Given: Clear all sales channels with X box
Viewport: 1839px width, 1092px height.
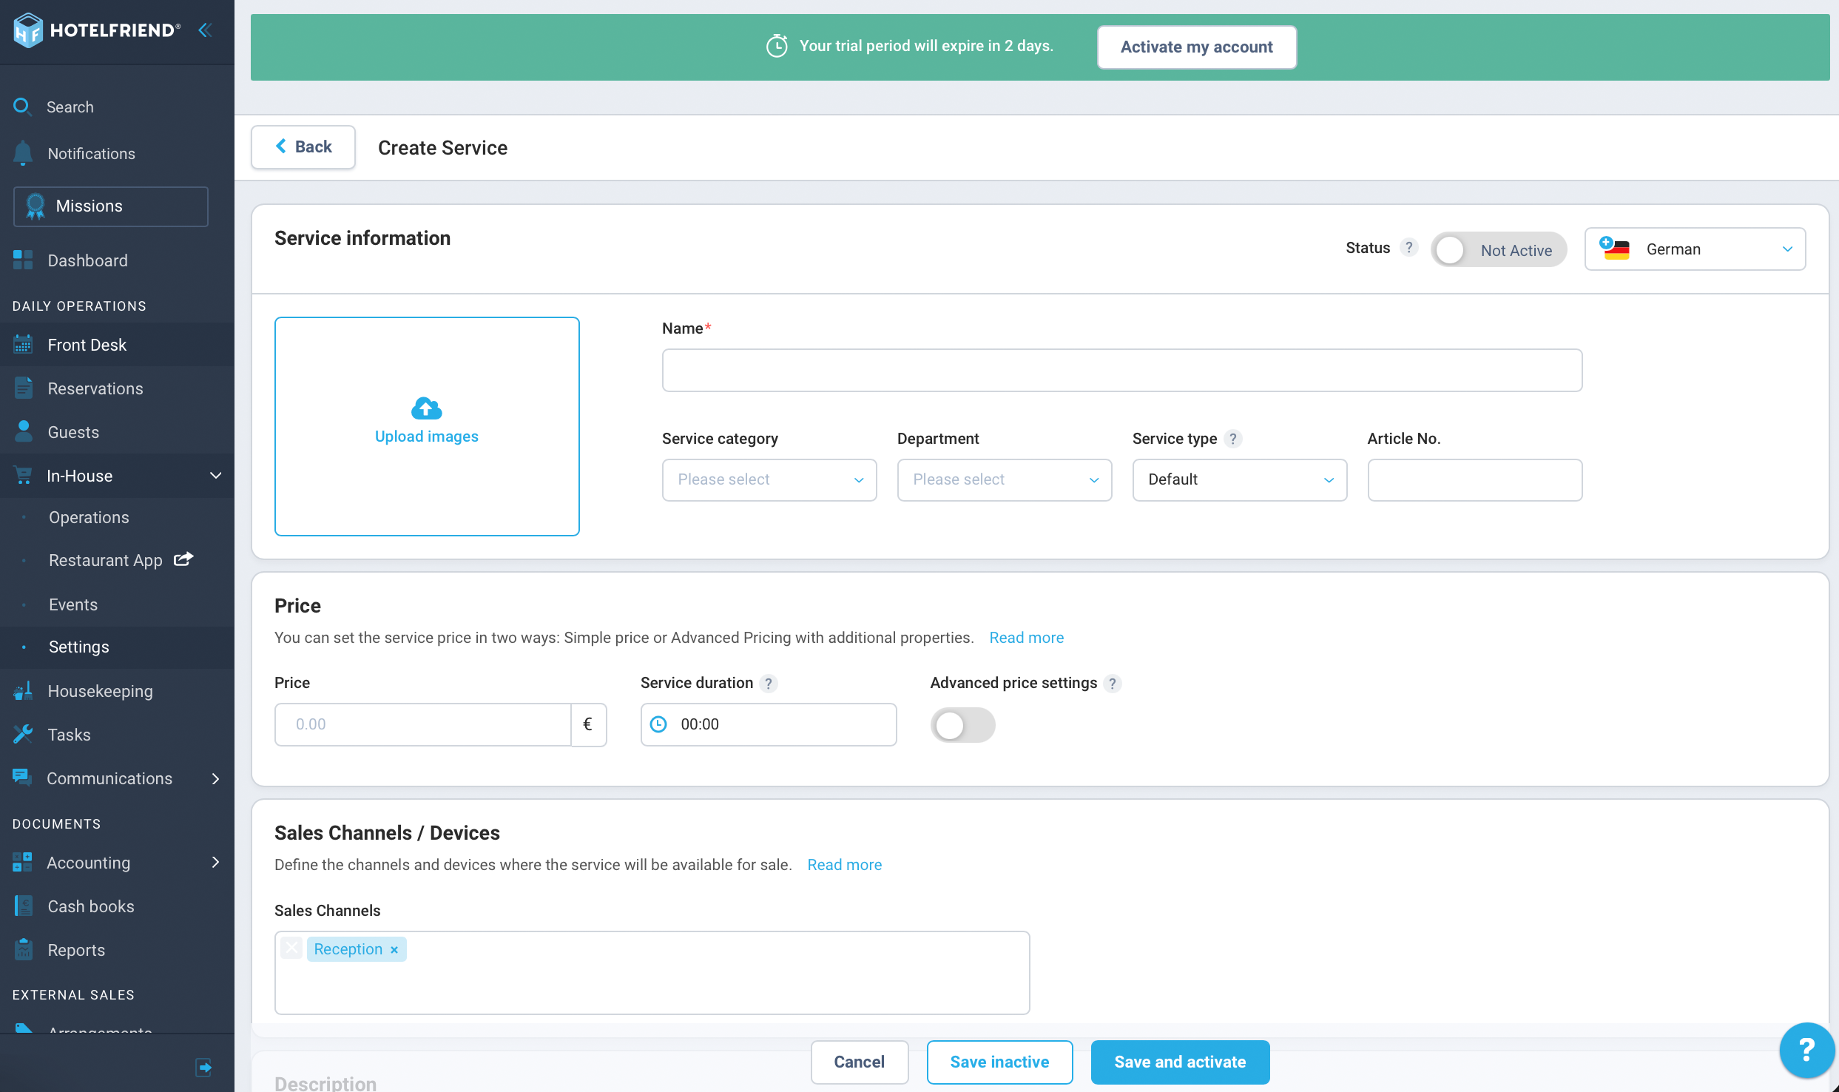Looking at the screenshot, I should point(291,948).
